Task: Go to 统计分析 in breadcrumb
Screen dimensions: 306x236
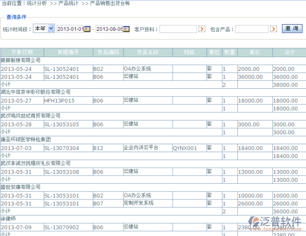Action: (x=37, y=3)
